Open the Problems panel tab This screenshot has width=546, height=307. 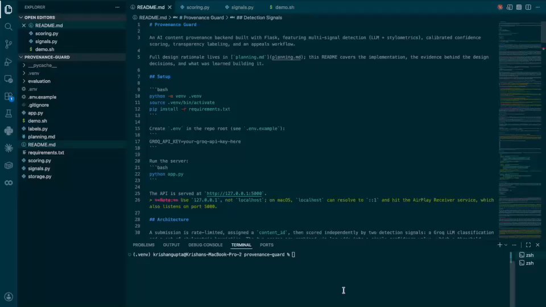(143, 245)
